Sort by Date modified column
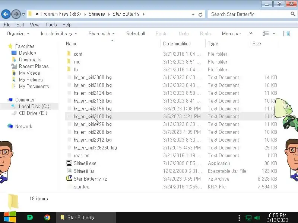The width and height of the screenshot is (298, 223). click(x=177, y=43)
